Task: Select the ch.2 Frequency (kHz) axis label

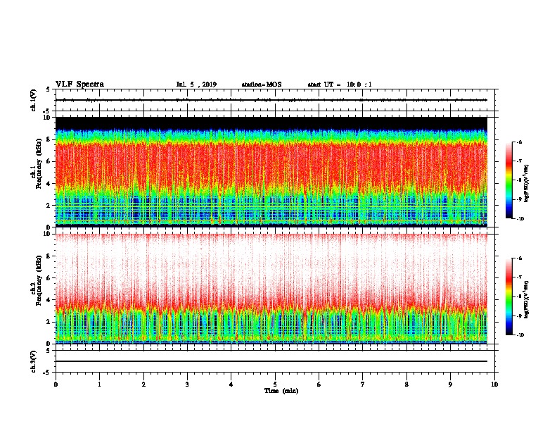Action: click(37, 280)
